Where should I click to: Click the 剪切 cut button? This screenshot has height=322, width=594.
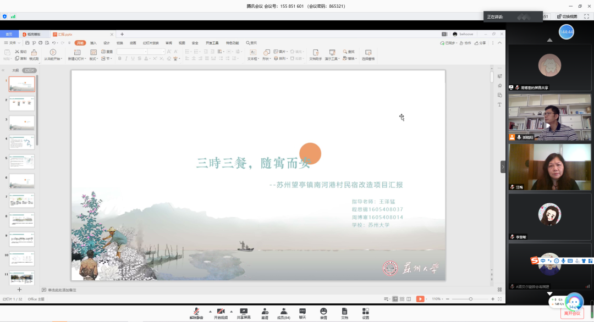(x=21, y=52)
